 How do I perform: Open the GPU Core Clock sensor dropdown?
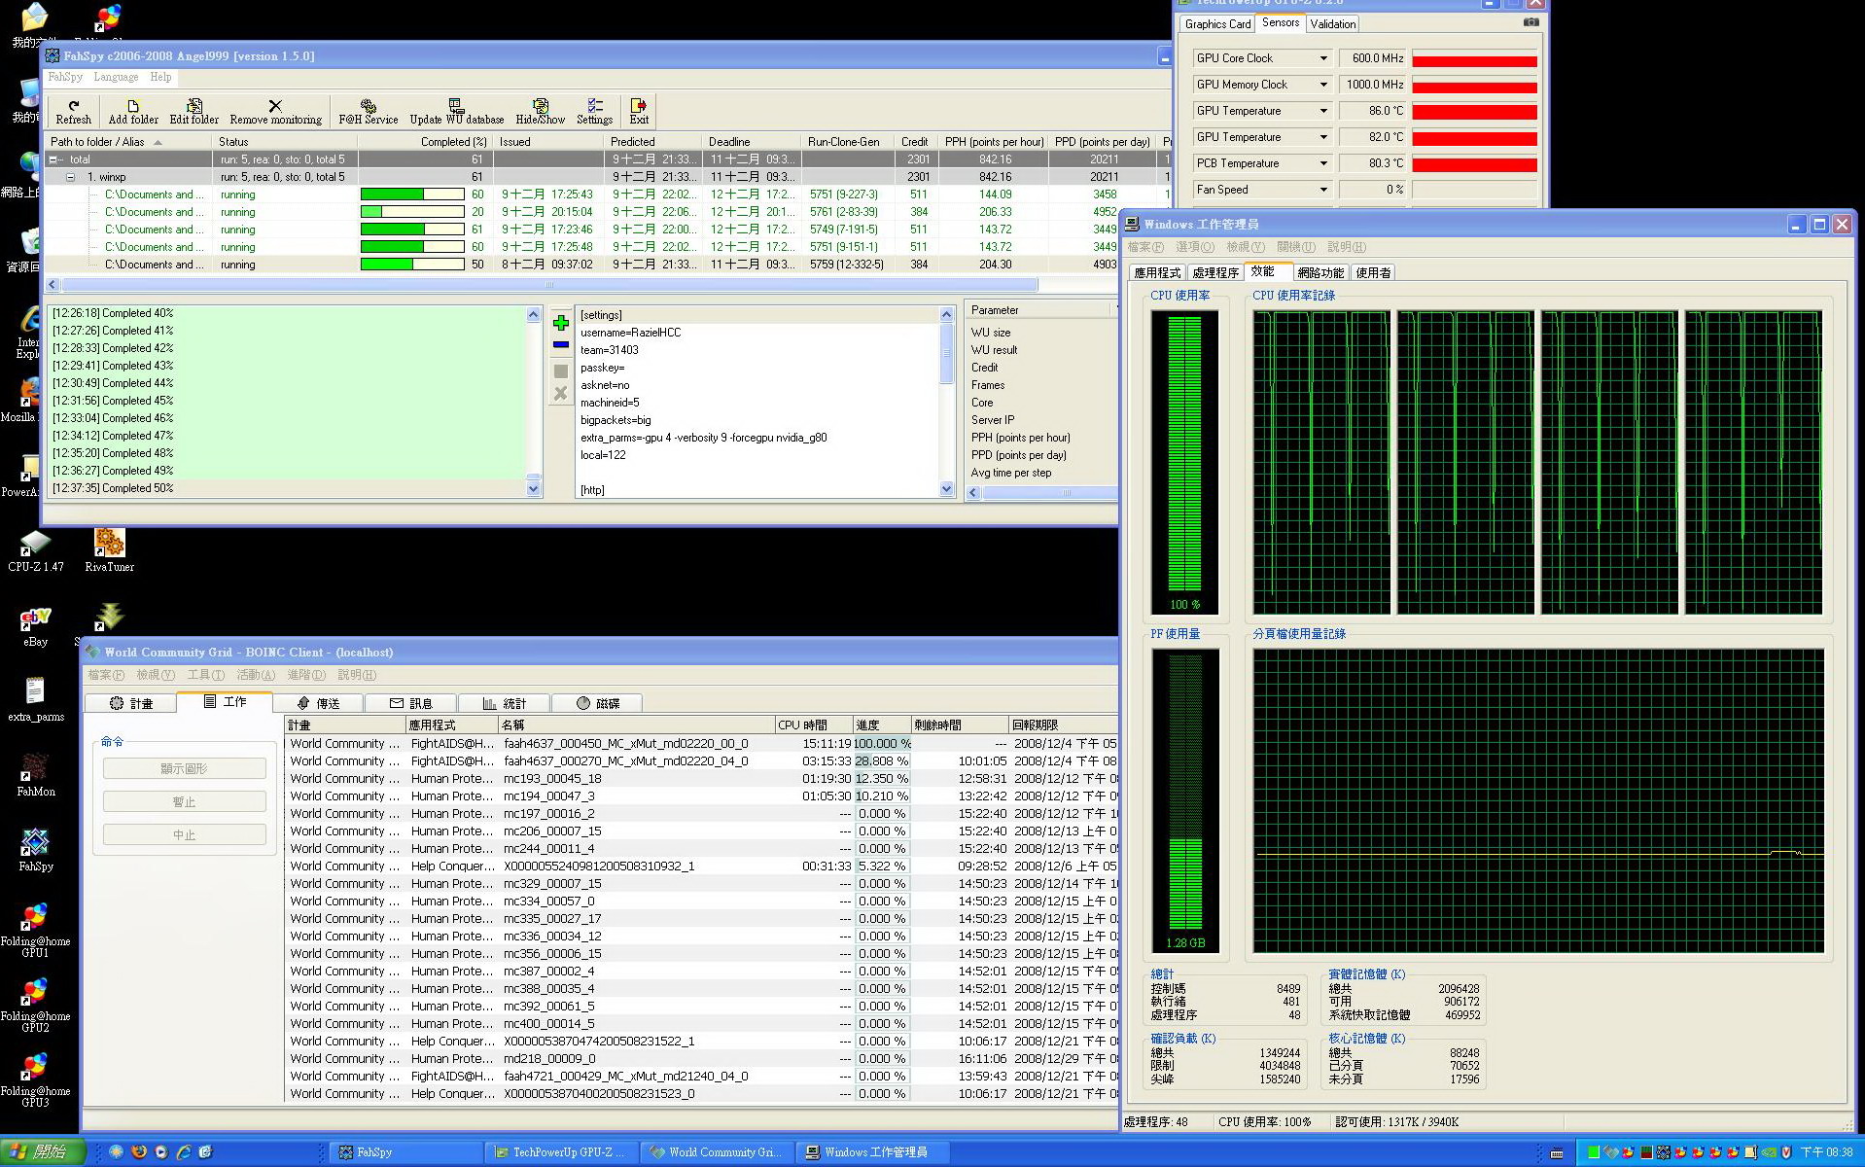point(1322,58)
